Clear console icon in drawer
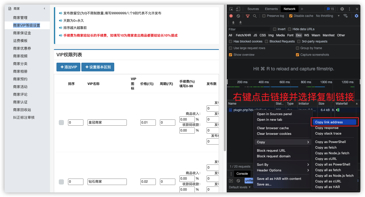This screenshot has width=365, height=197. click(x=238, y=181)
